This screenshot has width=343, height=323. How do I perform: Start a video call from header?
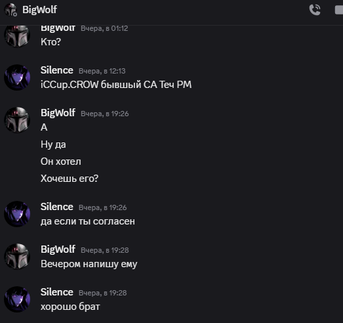pos(339,10)
